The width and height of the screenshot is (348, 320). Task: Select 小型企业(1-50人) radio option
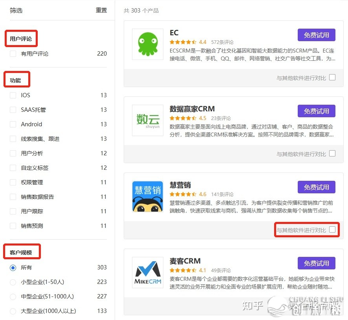pos(13,282)
